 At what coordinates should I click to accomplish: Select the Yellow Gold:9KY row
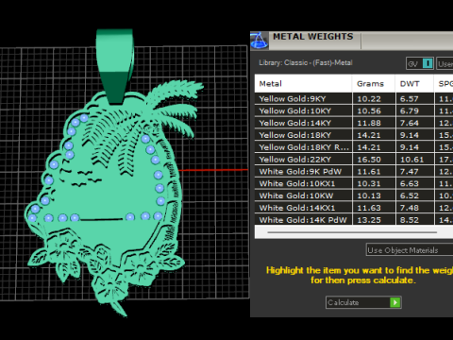(354, 99)
